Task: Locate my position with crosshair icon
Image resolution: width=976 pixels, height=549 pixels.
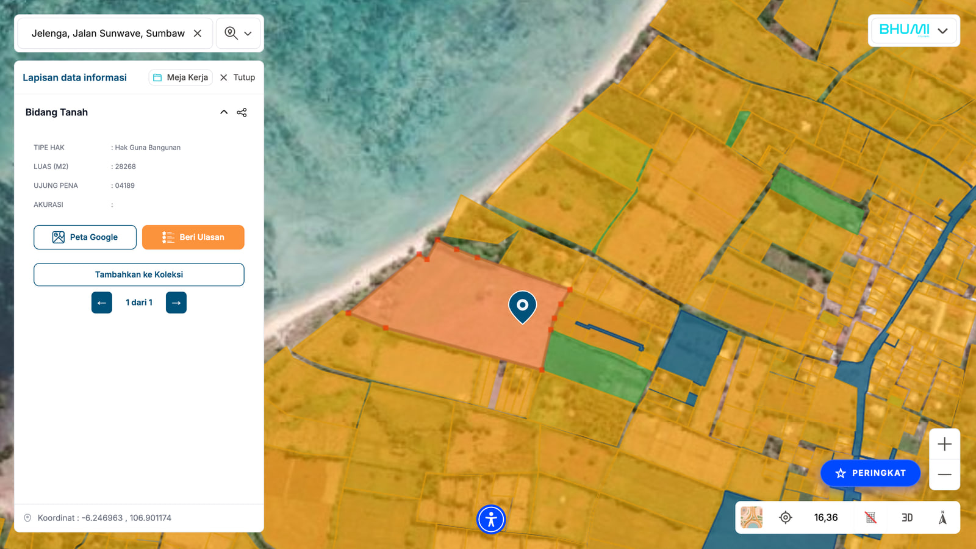Action: [786, 517]
